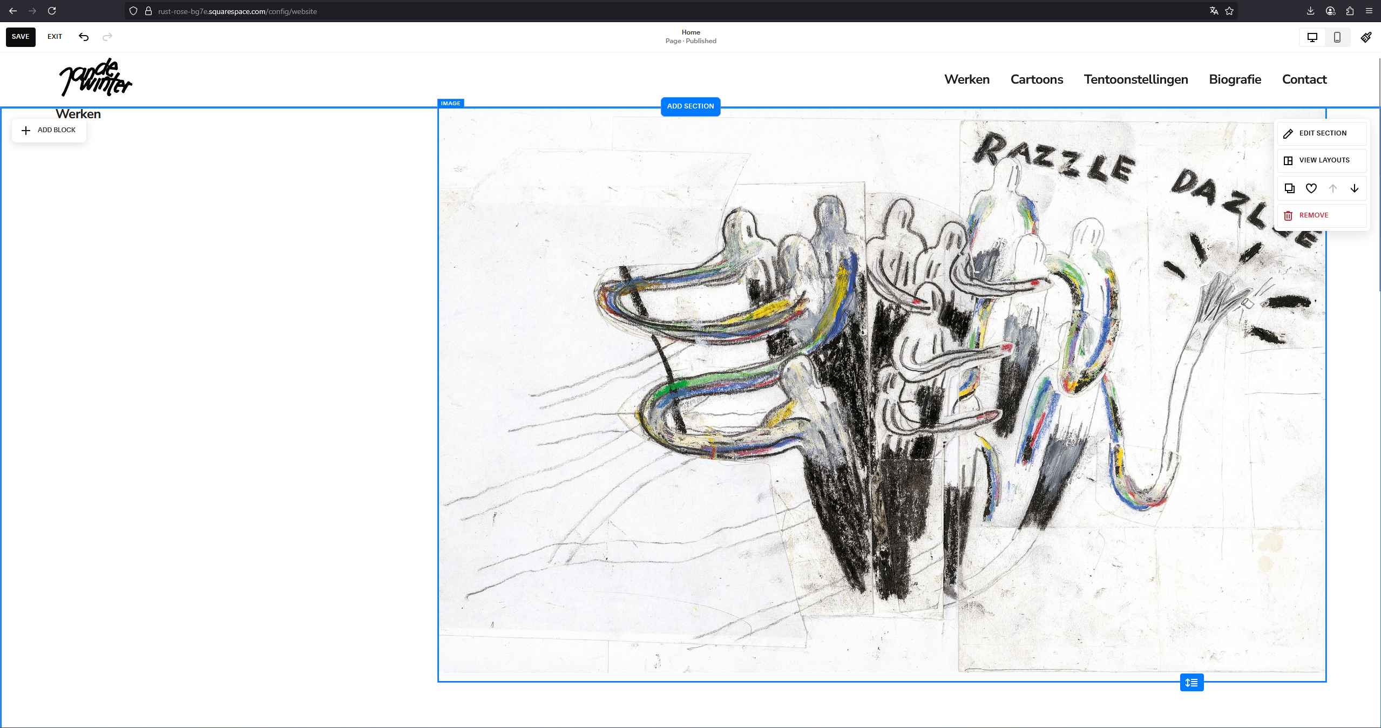The image size is (1381, 728).
Task: Switch to desktop preview
Action: (x=1312, y=37)
